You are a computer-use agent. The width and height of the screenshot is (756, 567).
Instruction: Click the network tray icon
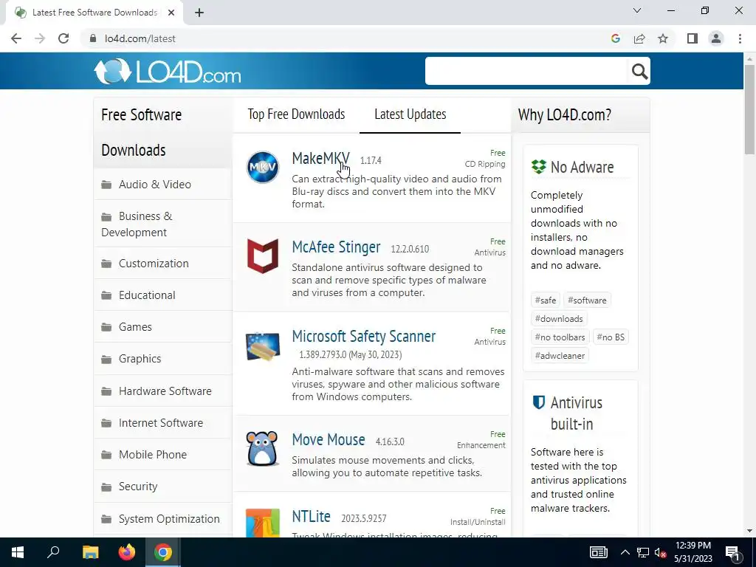tap(643, 552)
